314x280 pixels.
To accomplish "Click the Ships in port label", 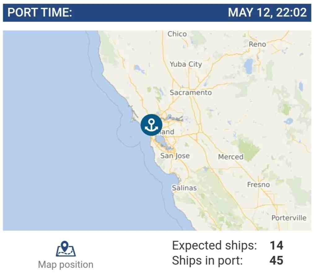I will point(207,261).
